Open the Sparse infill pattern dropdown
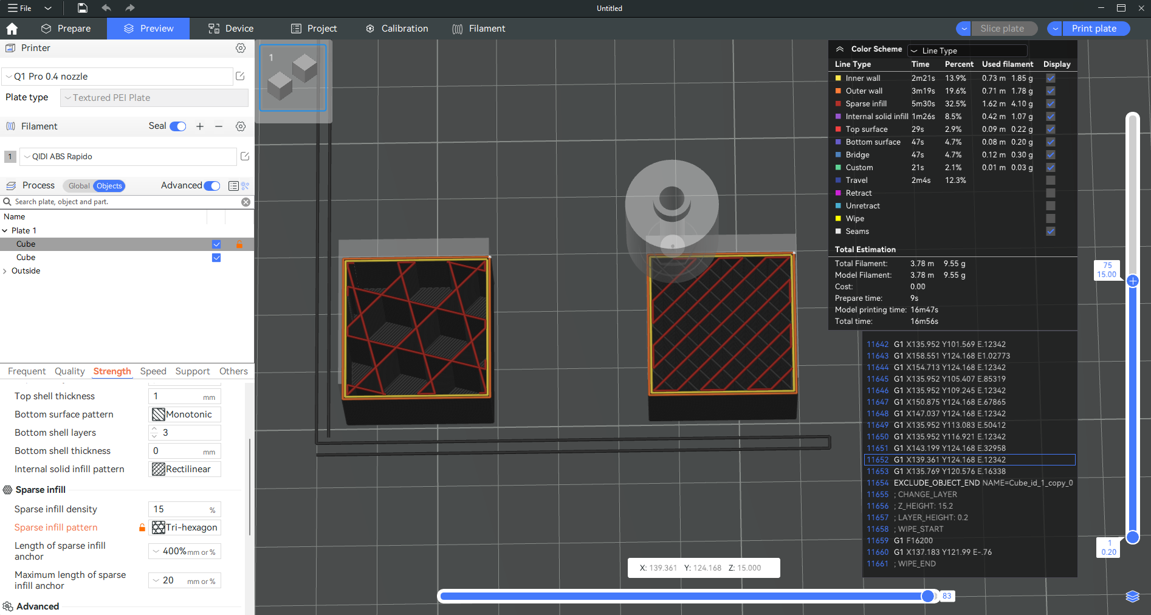Viewport: 1151px width, 615px height. tap(185, 527)
